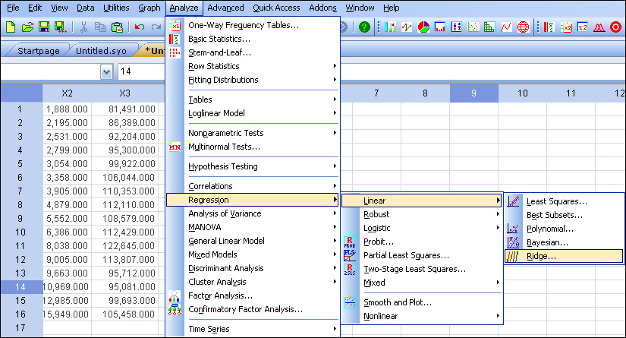Click the red function plot curve icon
The width and height of the screenshot is (626, 338).
coord(506,27)
